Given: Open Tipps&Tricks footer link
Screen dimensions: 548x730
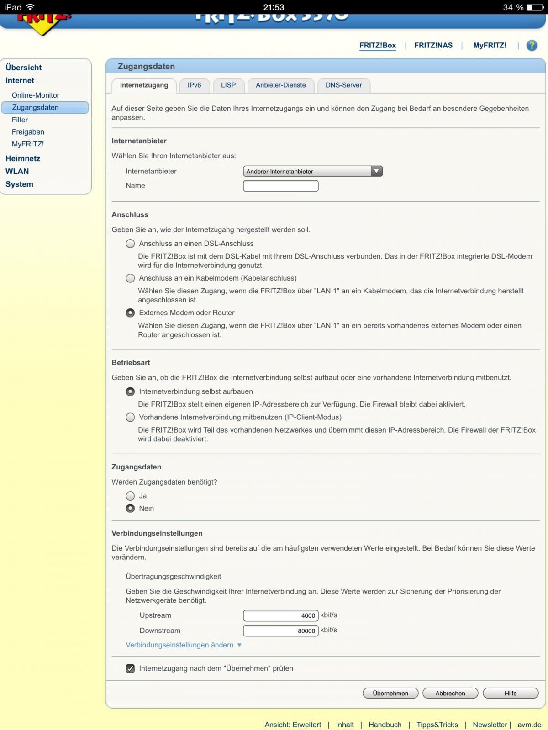Looking at the screenshot, I should pos(437,725).
